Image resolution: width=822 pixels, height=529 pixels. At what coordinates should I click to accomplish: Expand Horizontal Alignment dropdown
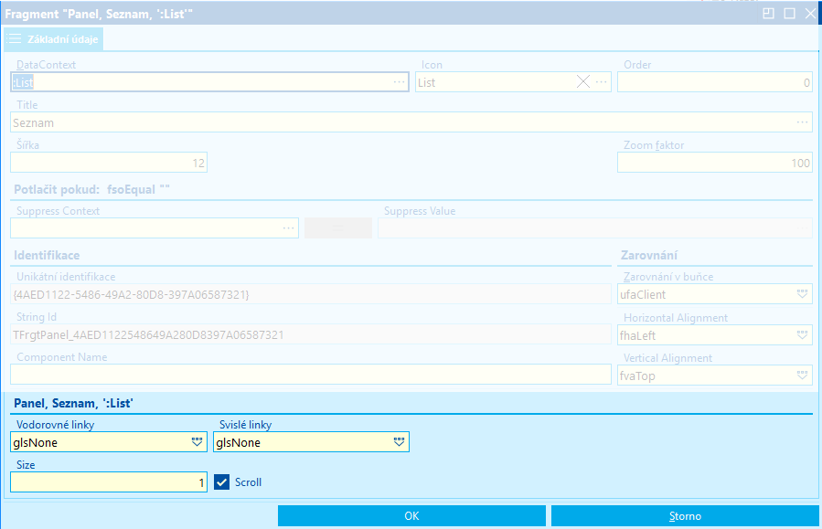click(x=802, y=335)
